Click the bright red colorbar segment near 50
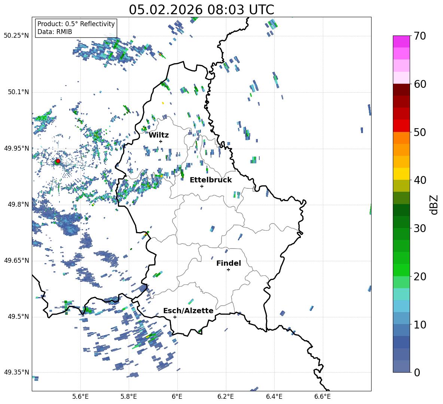 401,126
